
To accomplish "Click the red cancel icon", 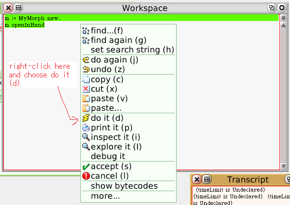I will pos(86,176).
